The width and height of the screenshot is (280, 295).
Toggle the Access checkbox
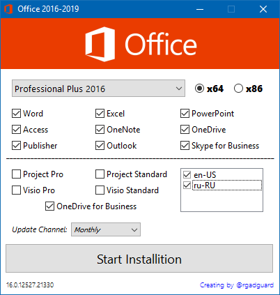pos(16,130)
